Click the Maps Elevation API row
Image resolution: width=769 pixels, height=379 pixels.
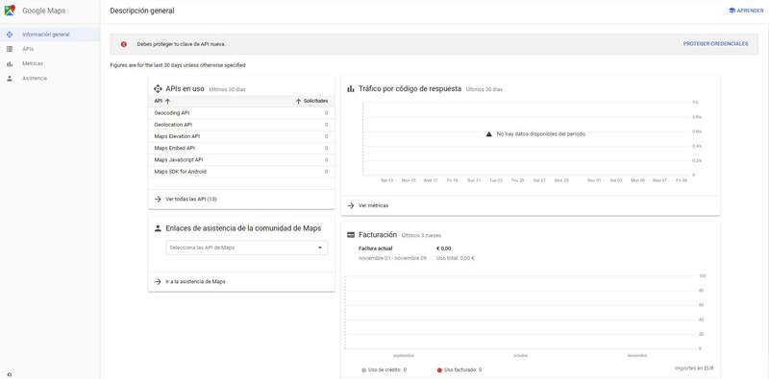[x=241, y=136]
